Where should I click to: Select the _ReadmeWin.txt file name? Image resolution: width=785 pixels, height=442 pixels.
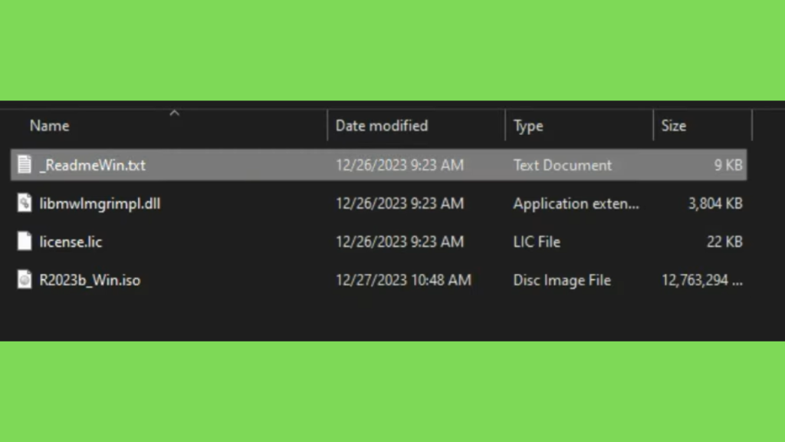pyautogui.click(x=93, y=165)
